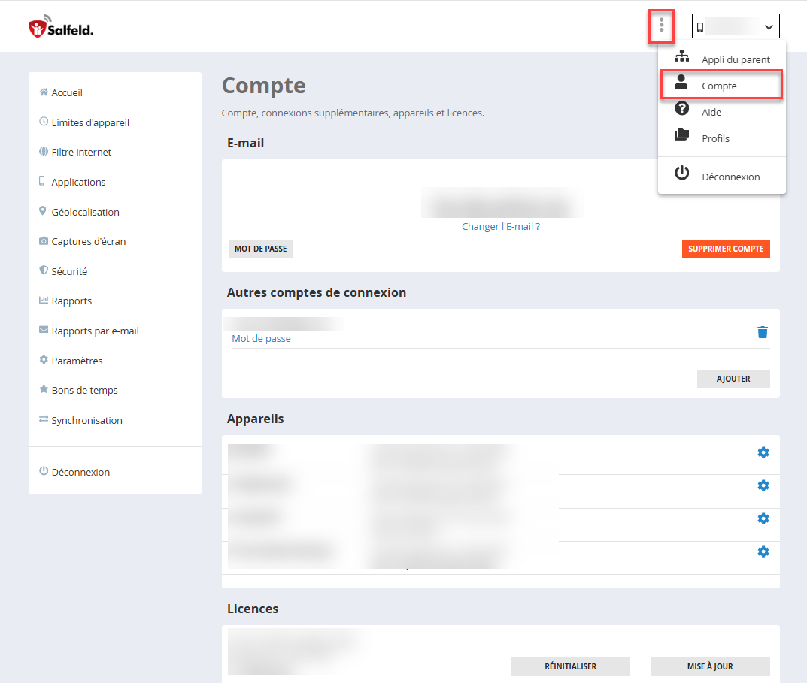
Task: Open the three-dot overflow menu
Action: 661,26
